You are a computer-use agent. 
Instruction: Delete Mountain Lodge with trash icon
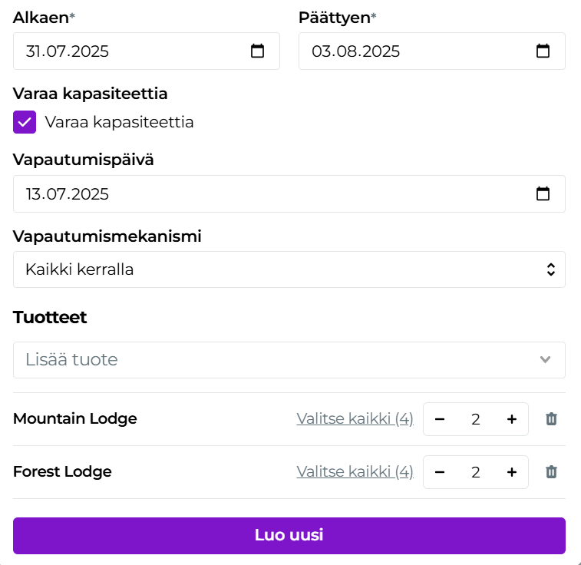tap(551, 419)
